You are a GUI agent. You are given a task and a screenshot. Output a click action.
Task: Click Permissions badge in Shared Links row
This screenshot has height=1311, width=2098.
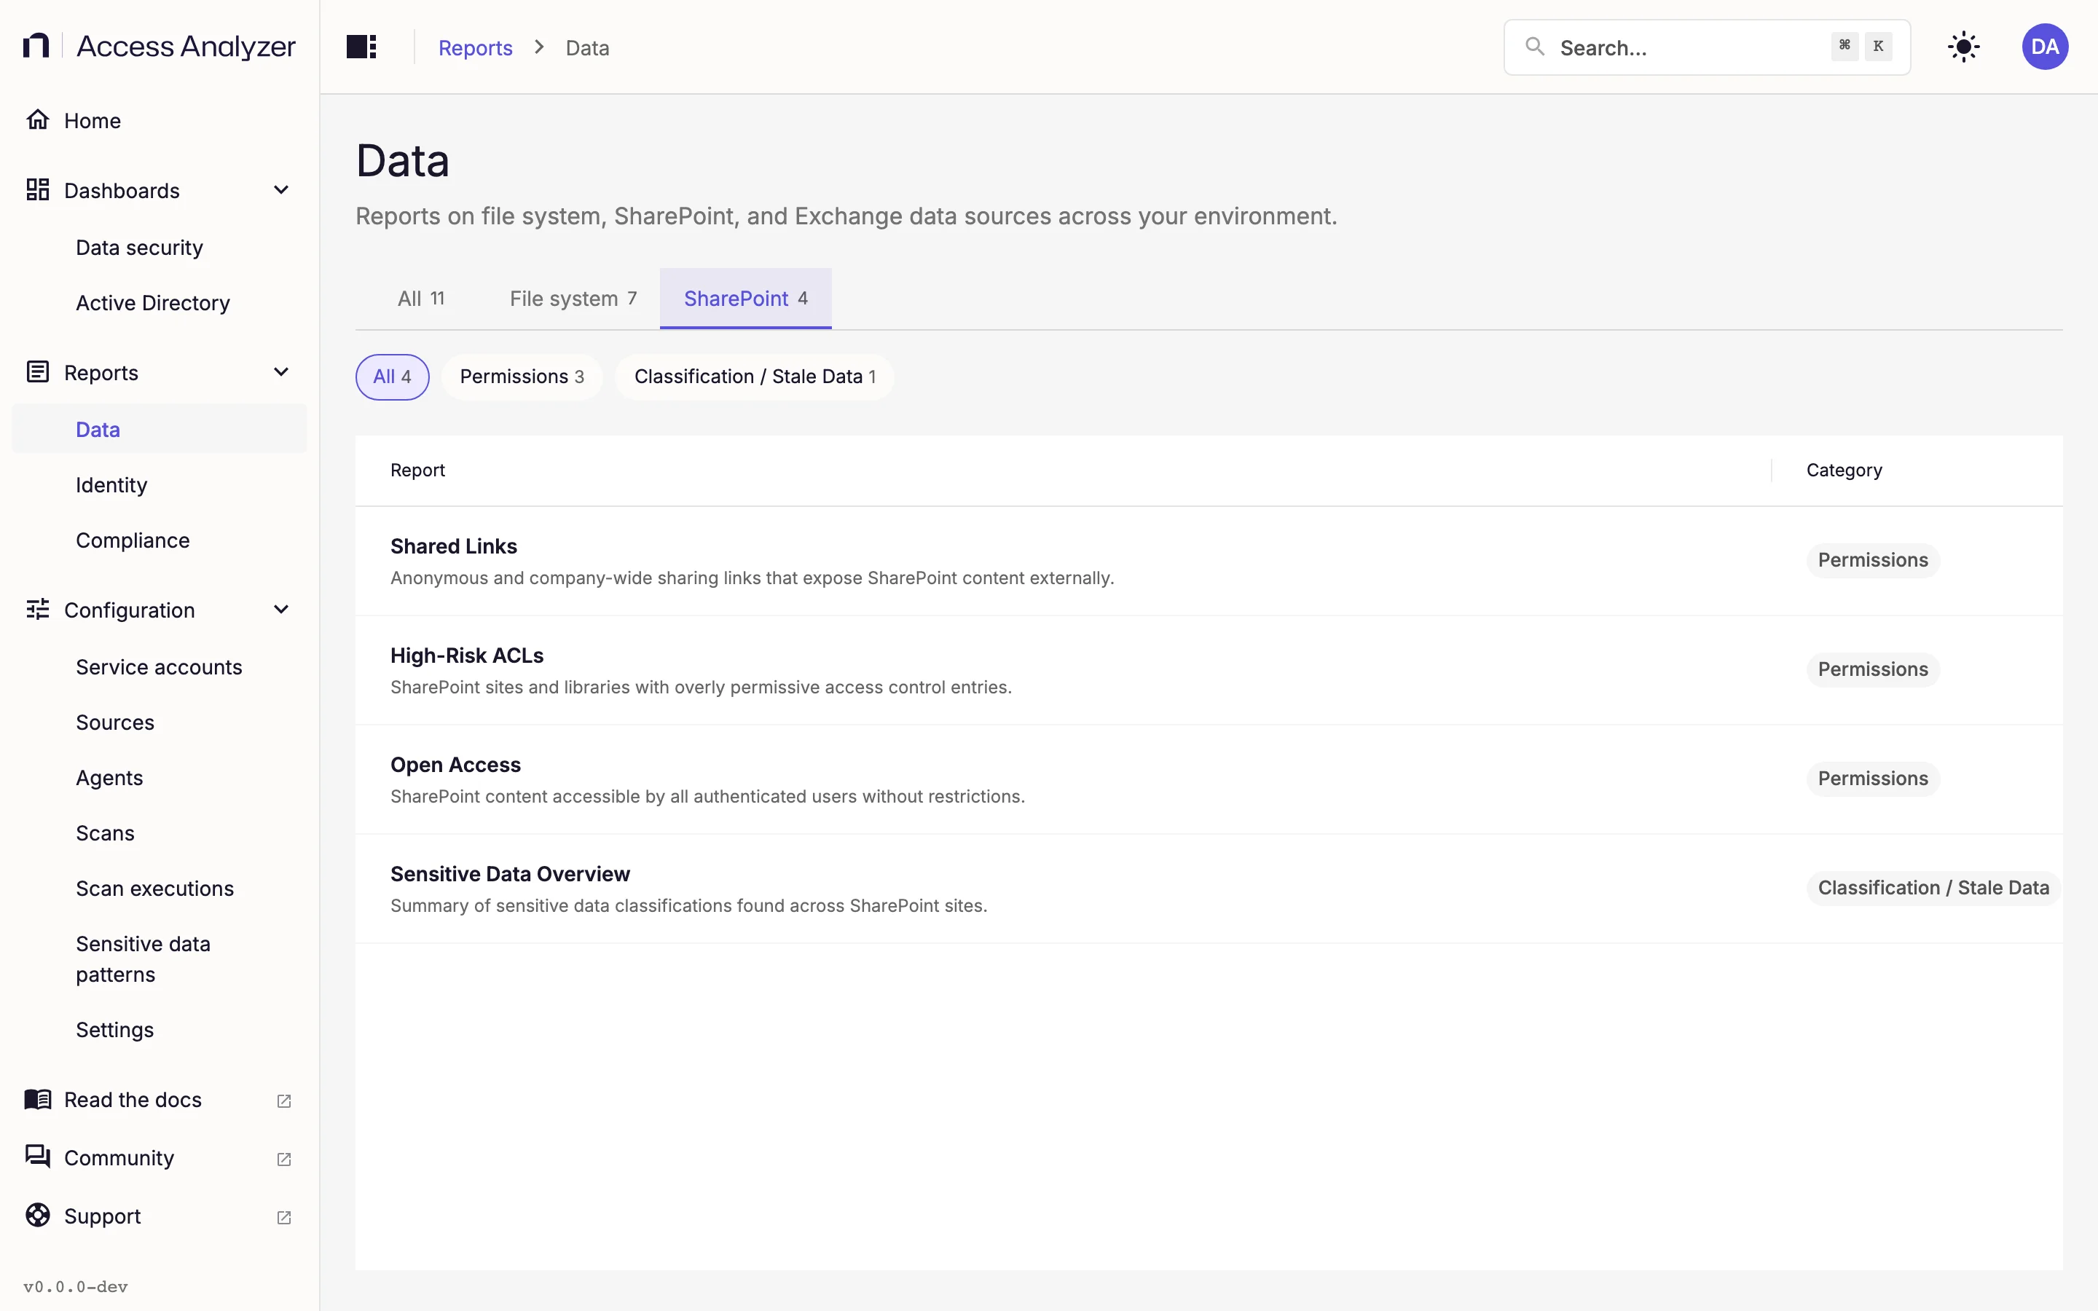(x=1873, y=560)
